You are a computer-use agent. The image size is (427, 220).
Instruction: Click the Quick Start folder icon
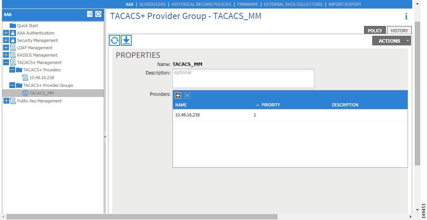pos(13,26)
